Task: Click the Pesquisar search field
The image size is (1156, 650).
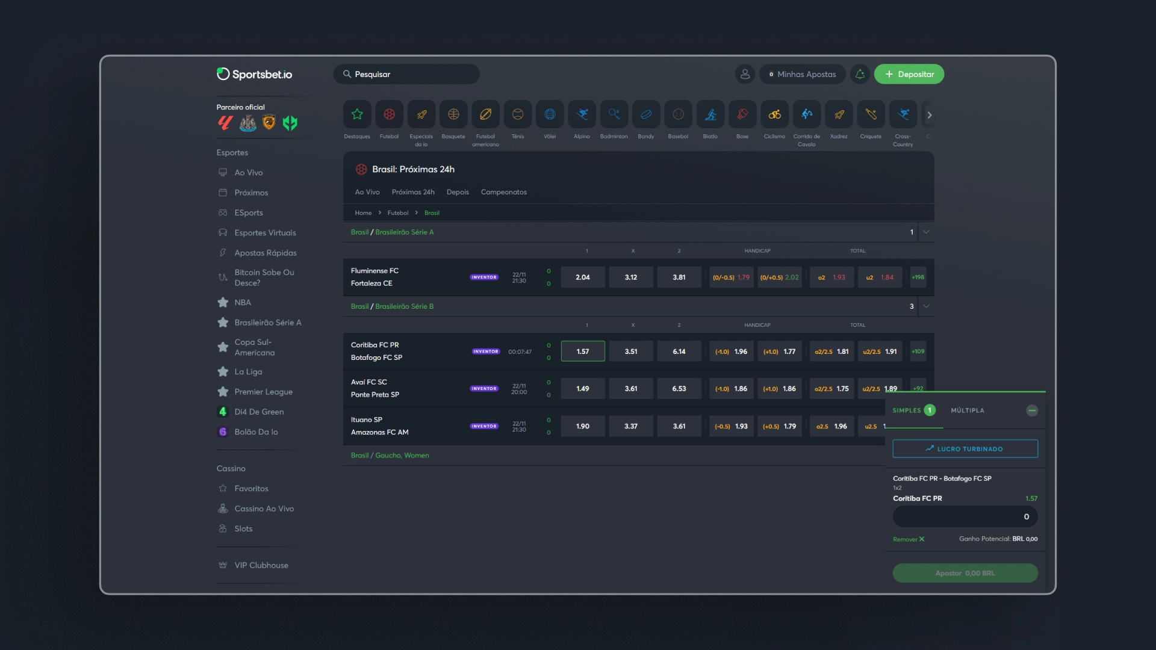Action: (x=406, y=74)
